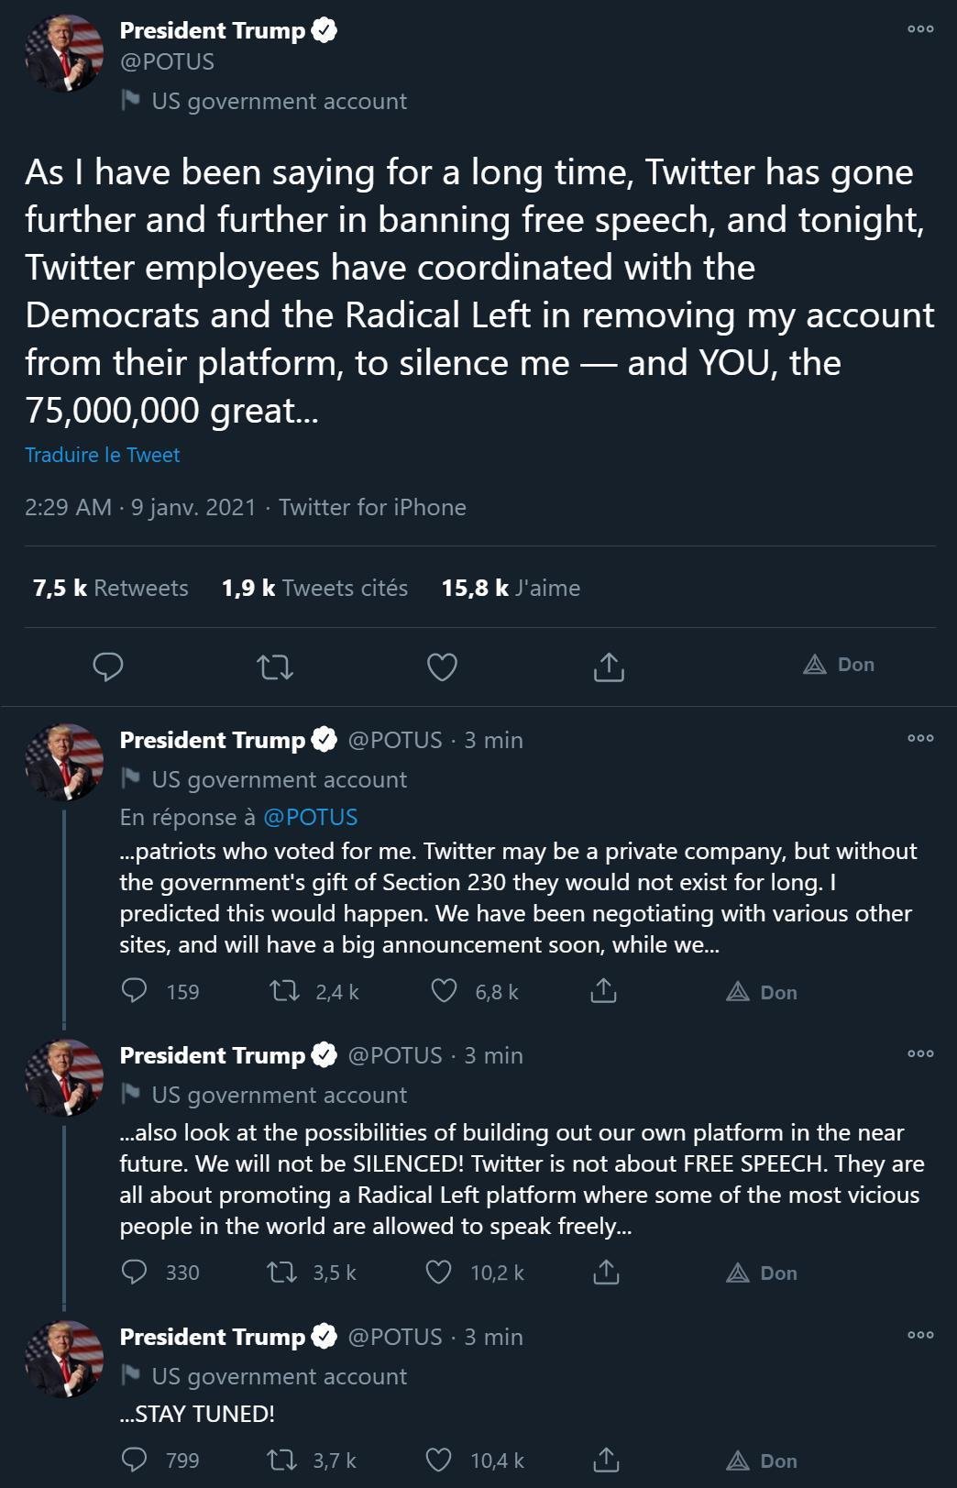957x1488 pixels.
Task: Click the reply icon on the main tweet
Action: pos(108,667)
